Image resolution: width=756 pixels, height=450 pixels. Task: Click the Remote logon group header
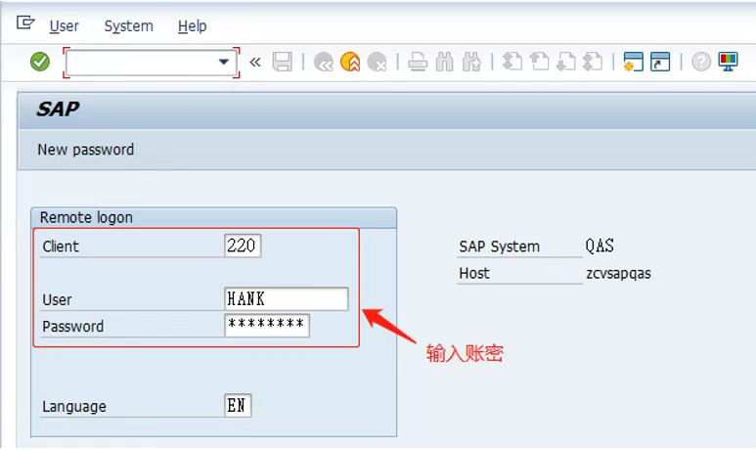tap(213, 217)
